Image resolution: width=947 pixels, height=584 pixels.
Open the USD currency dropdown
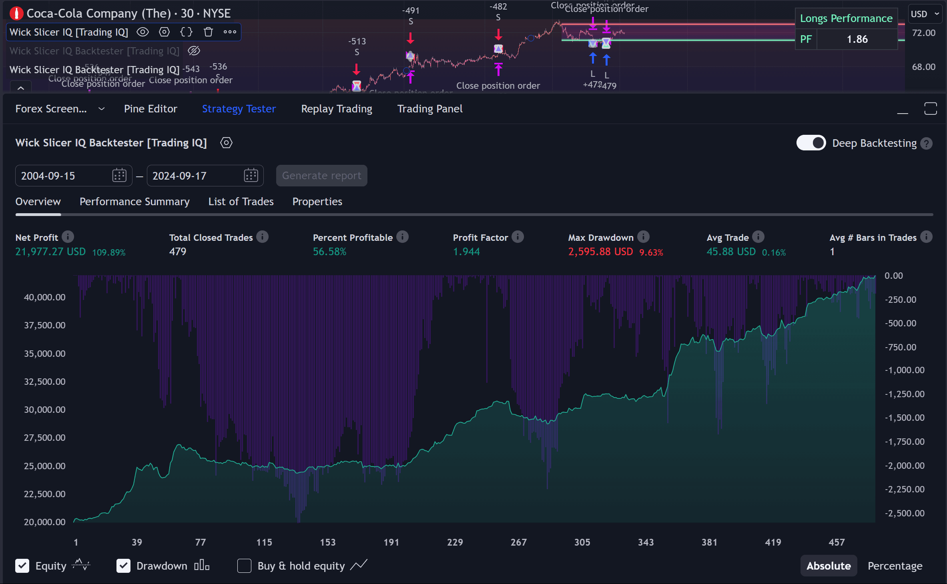pyautogui.click(x=925, y=14)
